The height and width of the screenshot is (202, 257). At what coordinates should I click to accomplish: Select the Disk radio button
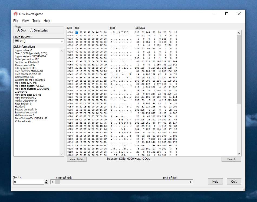point(21,30)
